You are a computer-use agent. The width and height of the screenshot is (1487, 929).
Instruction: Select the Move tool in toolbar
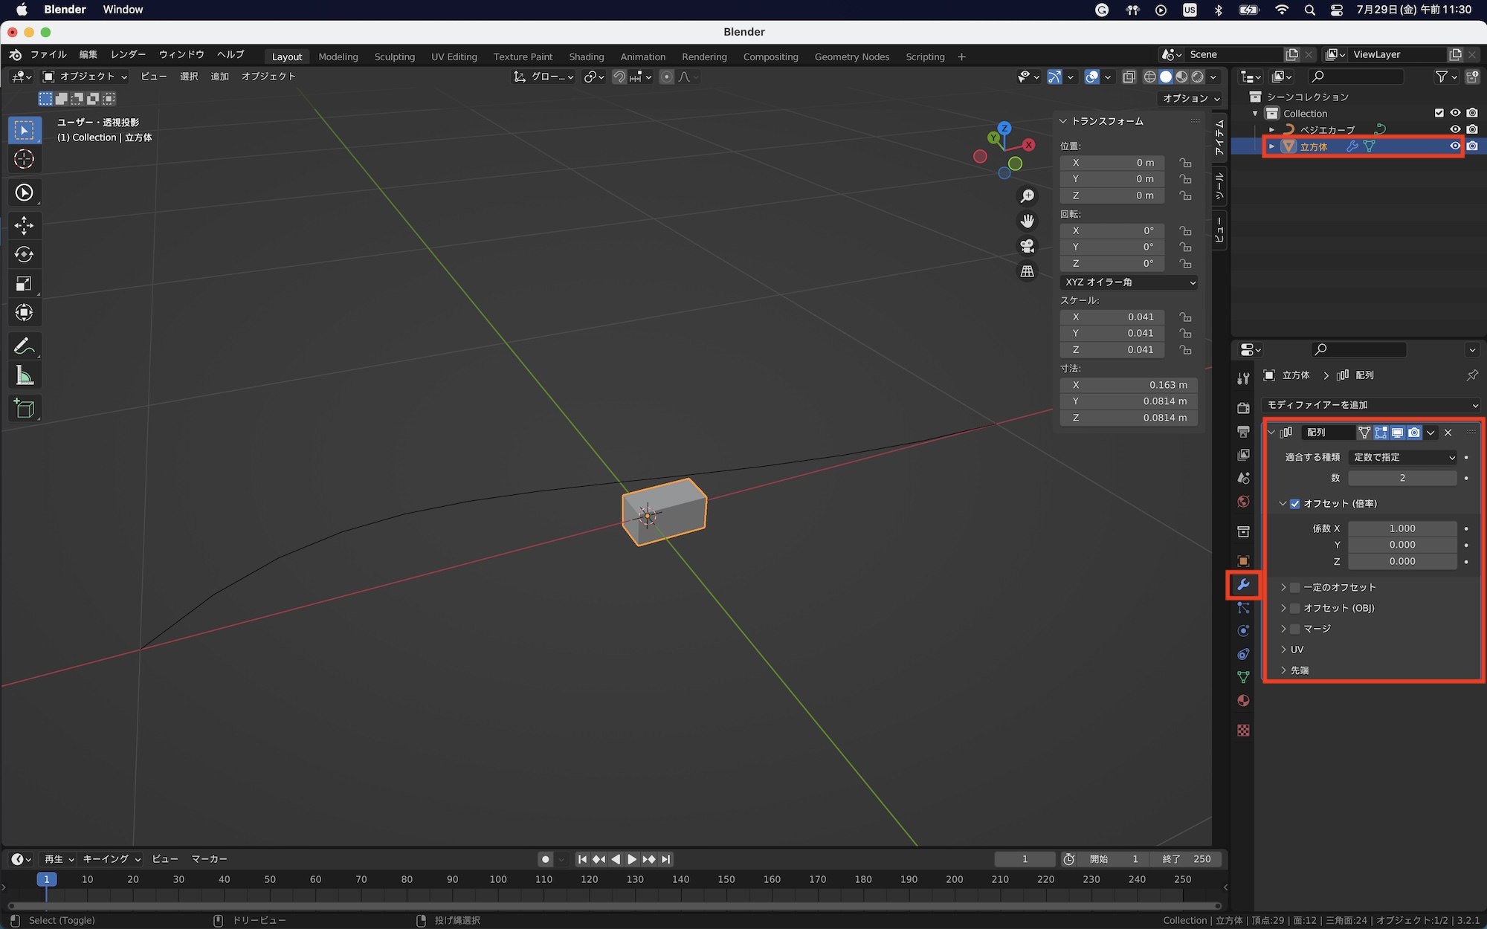[24, 225]
